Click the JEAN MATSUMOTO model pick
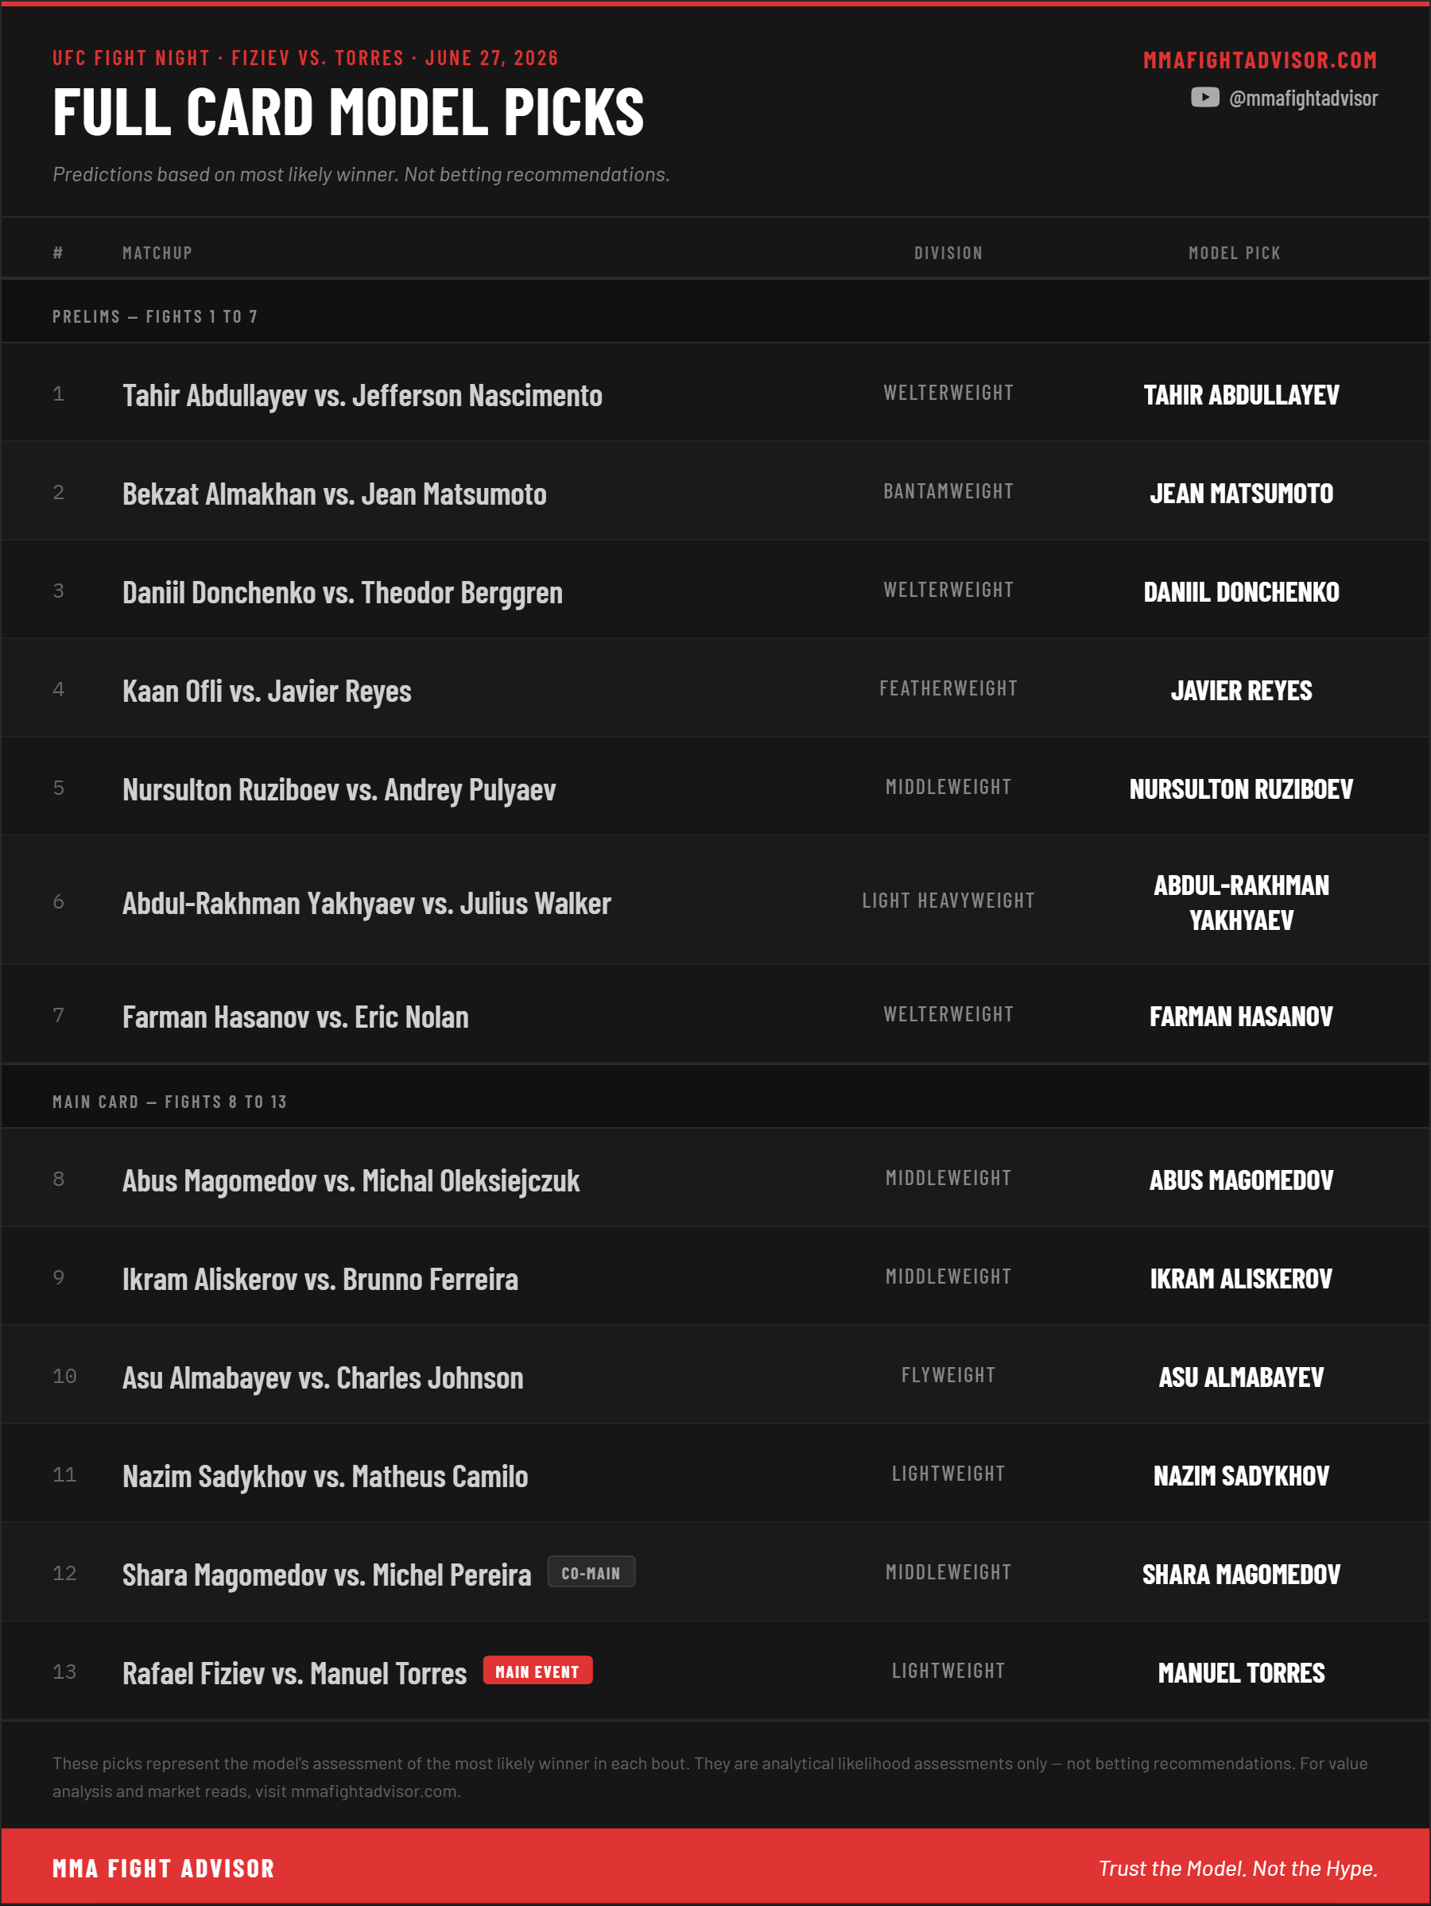Image resolution: width=1431 pixels, height=1906 pixels. [x=1241, y=494]
